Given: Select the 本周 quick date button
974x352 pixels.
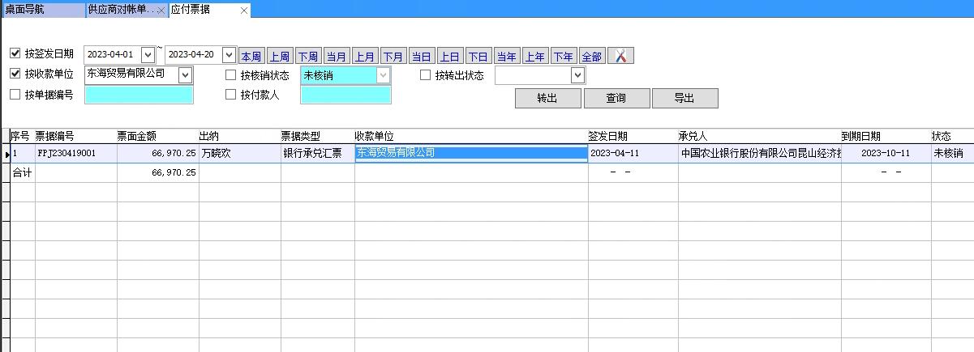Looking at the screenshot, I should pyautogui.click(x=251, y=56).
